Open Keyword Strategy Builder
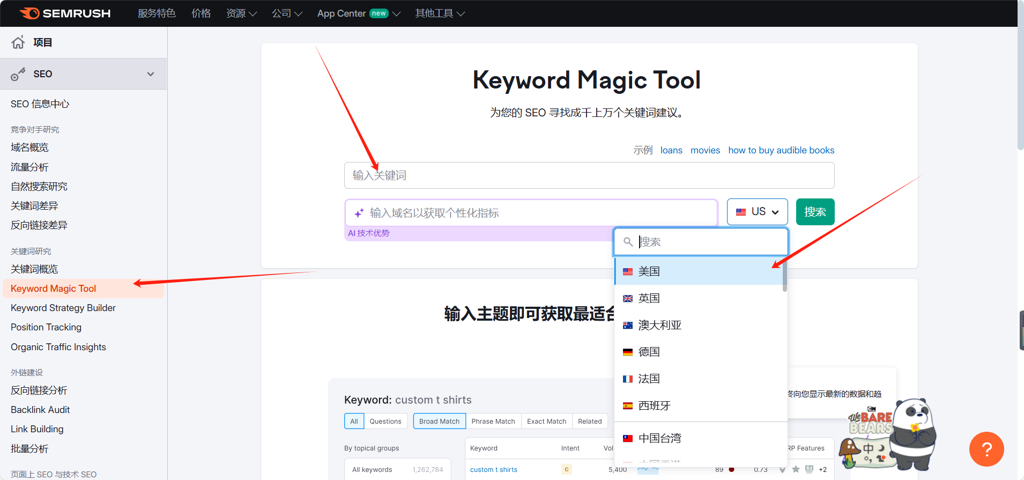This screenshot has width=1024, height=480. pyautogui.click(x=63, y=308)
